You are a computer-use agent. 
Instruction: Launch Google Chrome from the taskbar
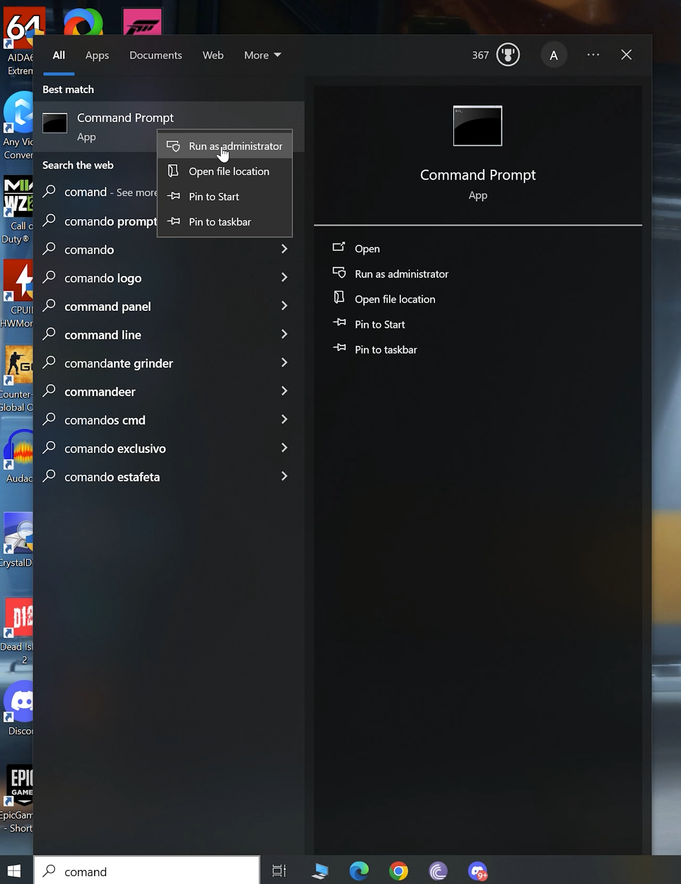(x=398, y=871)
